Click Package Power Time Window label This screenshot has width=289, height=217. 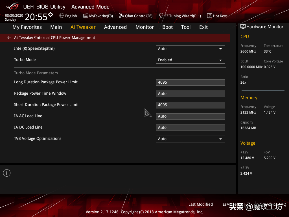click(x=40, y=93)
